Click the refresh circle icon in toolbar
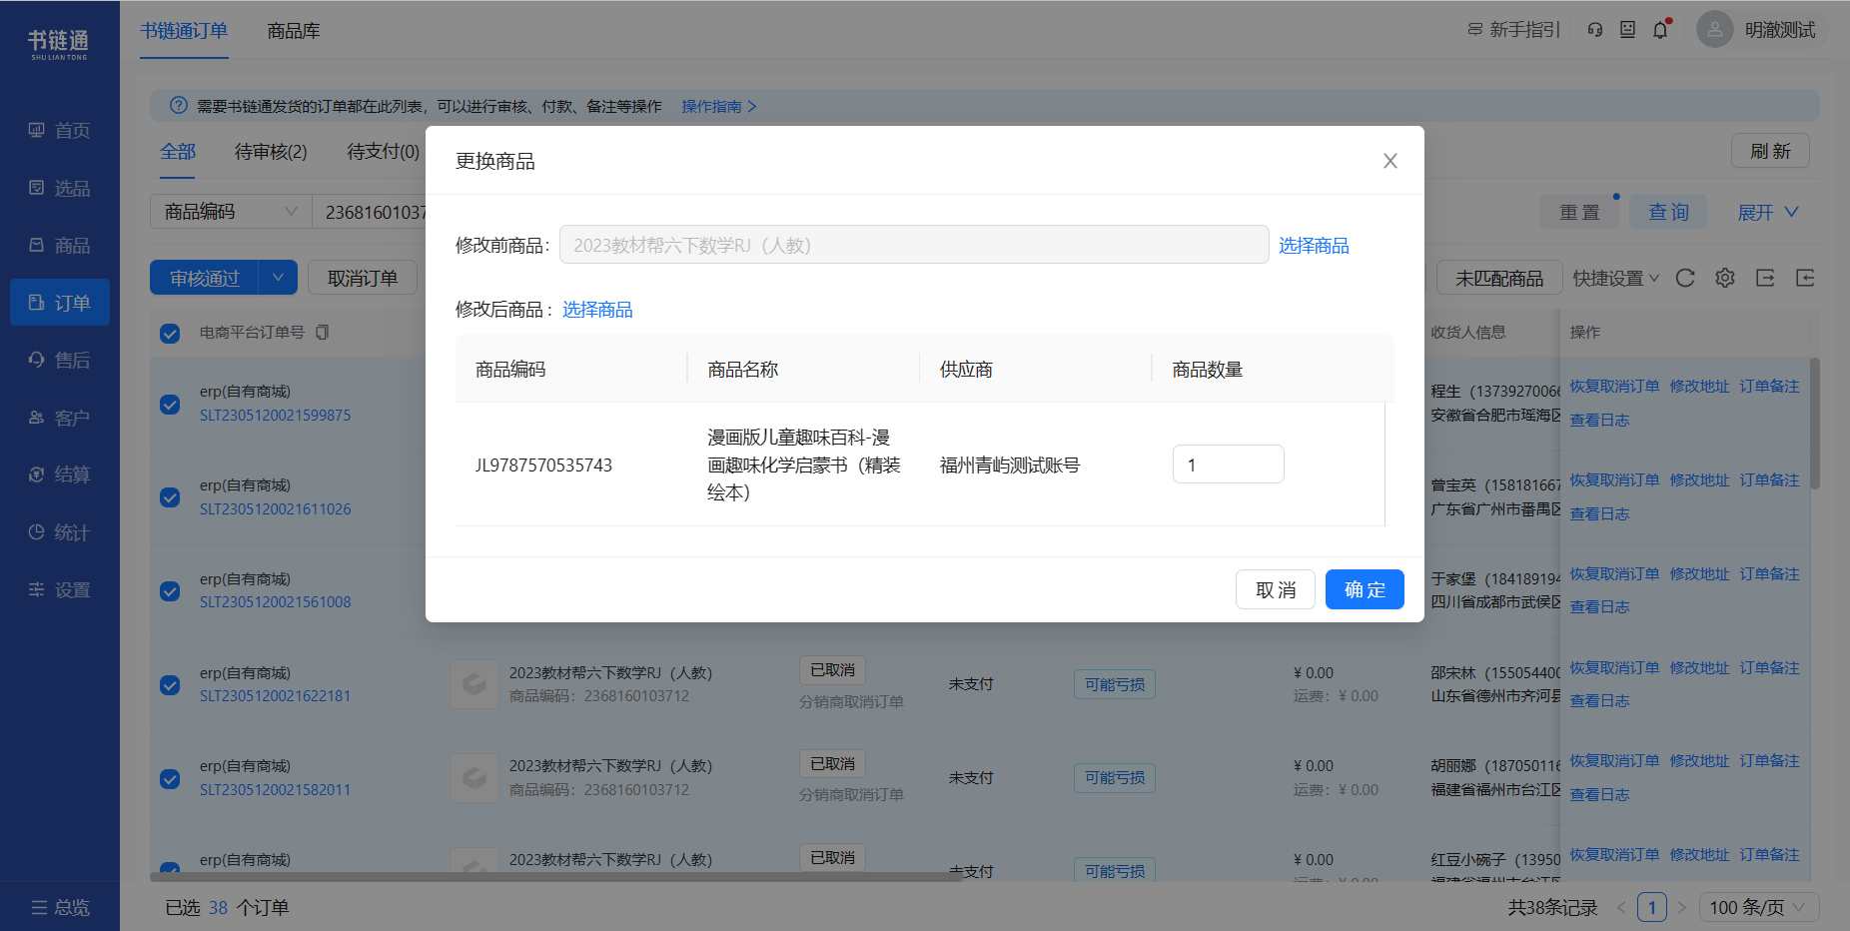Image resolution: width=1850 pixels, height=931 pixels. 1685,278
